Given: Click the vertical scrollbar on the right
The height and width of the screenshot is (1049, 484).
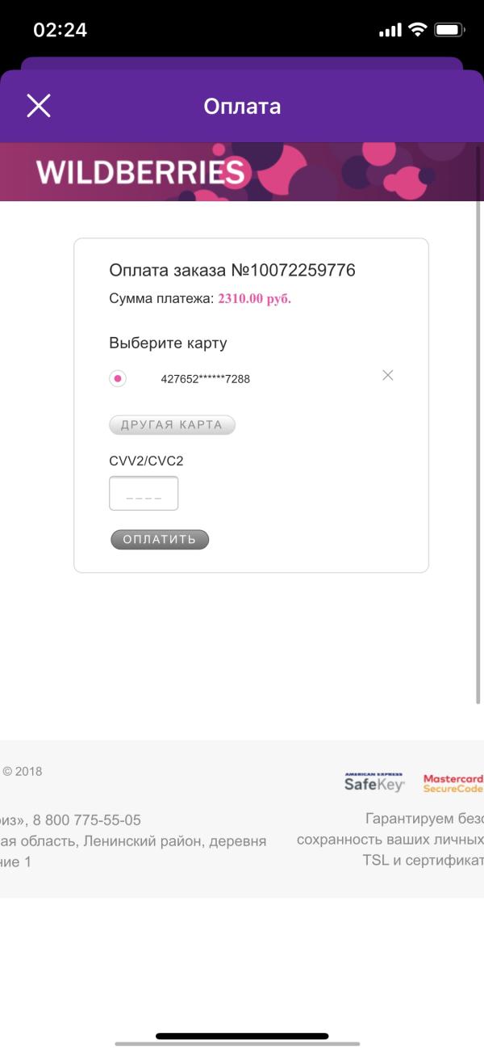Looking at the screenshot, I should click(x=479, y=453).
